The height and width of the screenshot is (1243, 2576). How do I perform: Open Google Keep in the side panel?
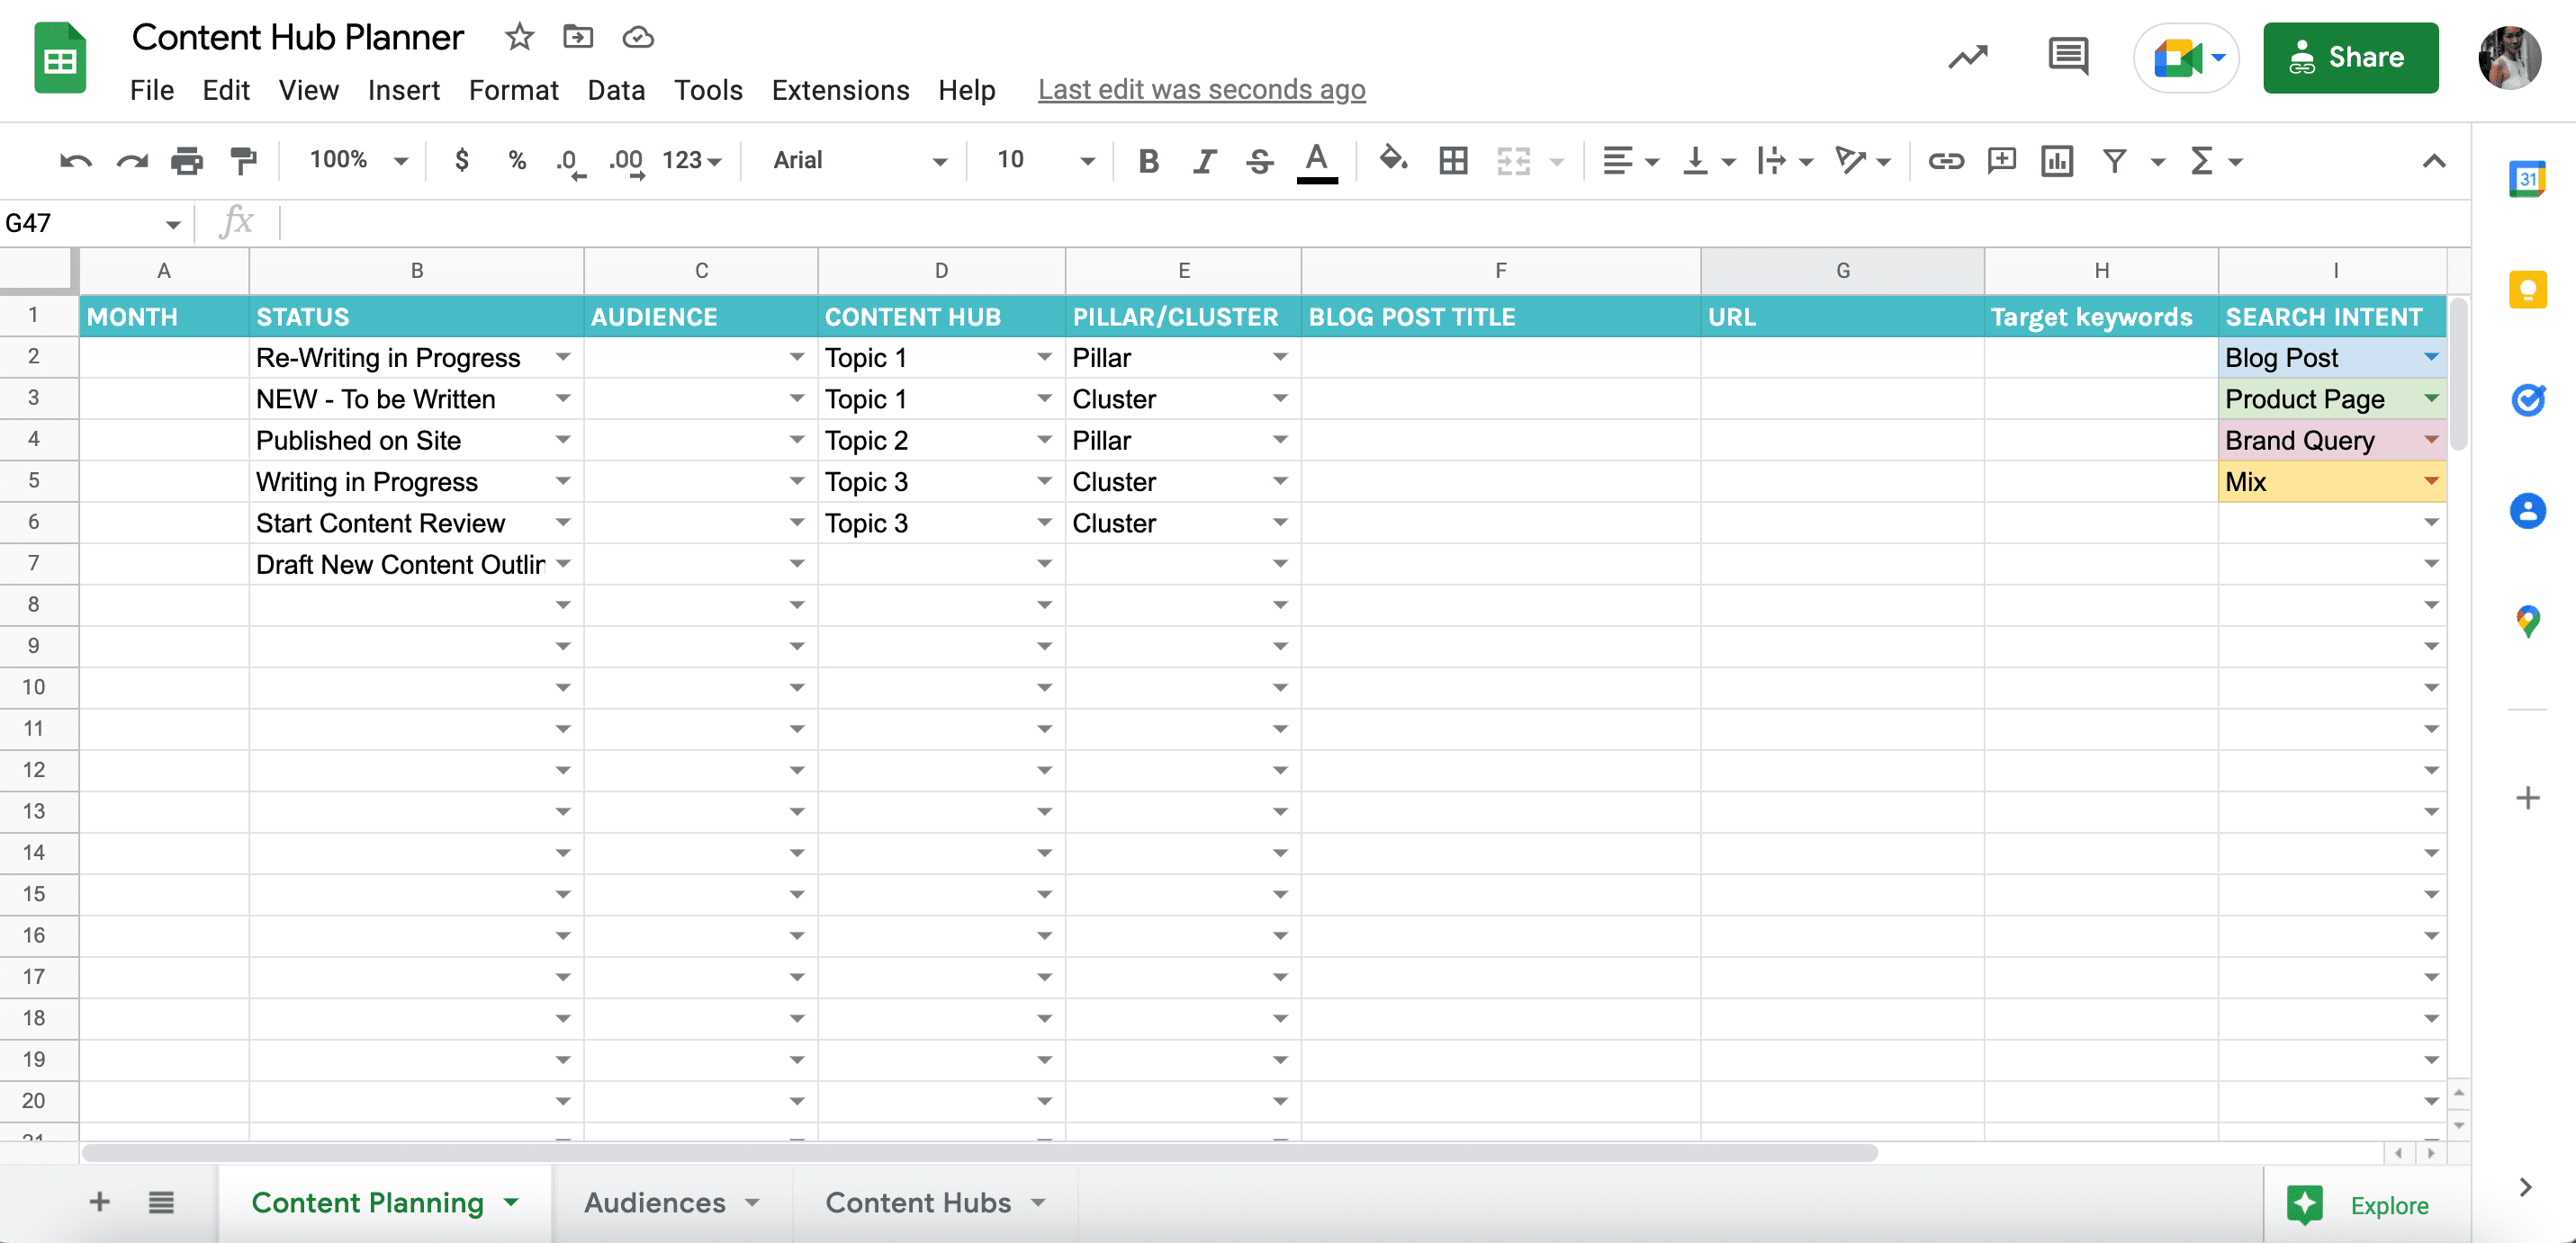(2529, 290)
